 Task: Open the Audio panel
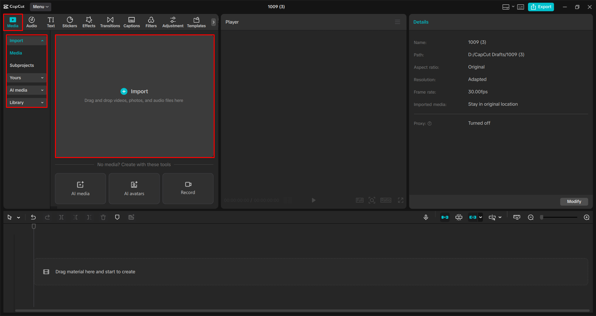coord(31,22)
